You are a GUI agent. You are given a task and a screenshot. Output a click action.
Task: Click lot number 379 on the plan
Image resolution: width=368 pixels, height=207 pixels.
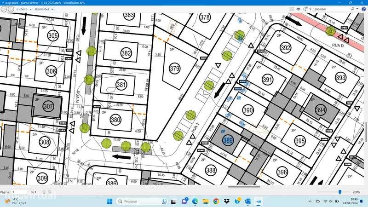pos(175,69)
